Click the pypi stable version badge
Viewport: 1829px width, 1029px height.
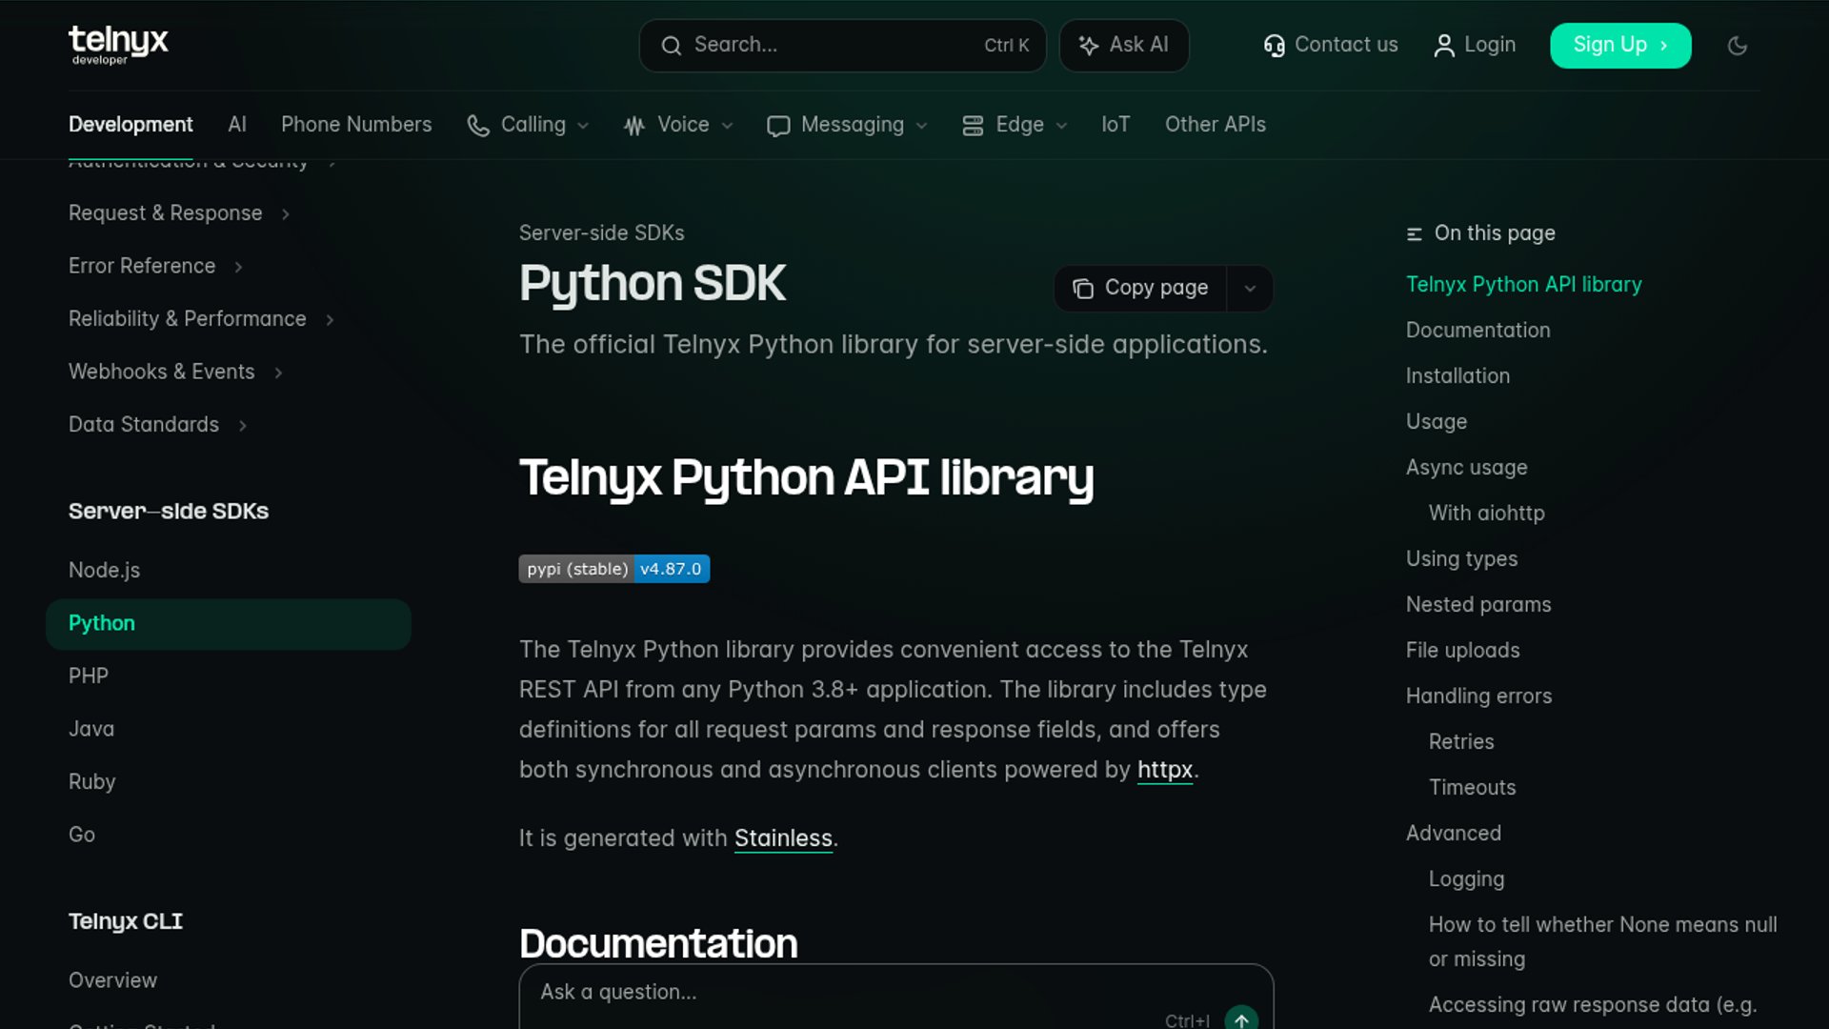(x=613, y=569)
